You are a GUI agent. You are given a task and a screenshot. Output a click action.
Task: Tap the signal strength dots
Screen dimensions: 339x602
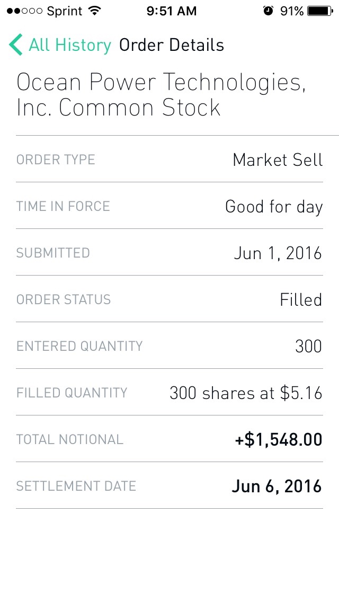(x=25, y=11)
